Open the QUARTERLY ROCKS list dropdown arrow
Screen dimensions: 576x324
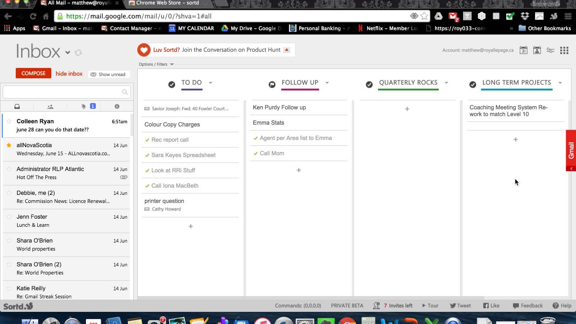(446, 83)
